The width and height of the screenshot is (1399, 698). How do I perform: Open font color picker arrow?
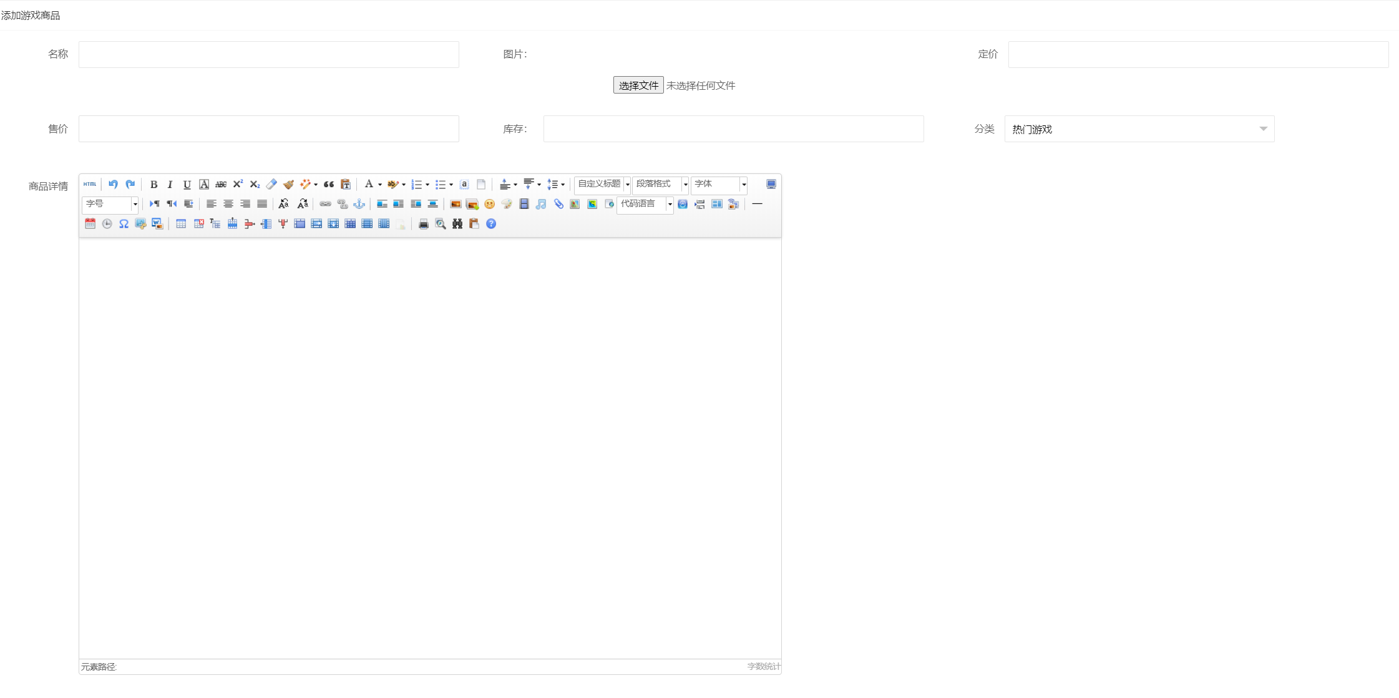click(x=380, y=184)
